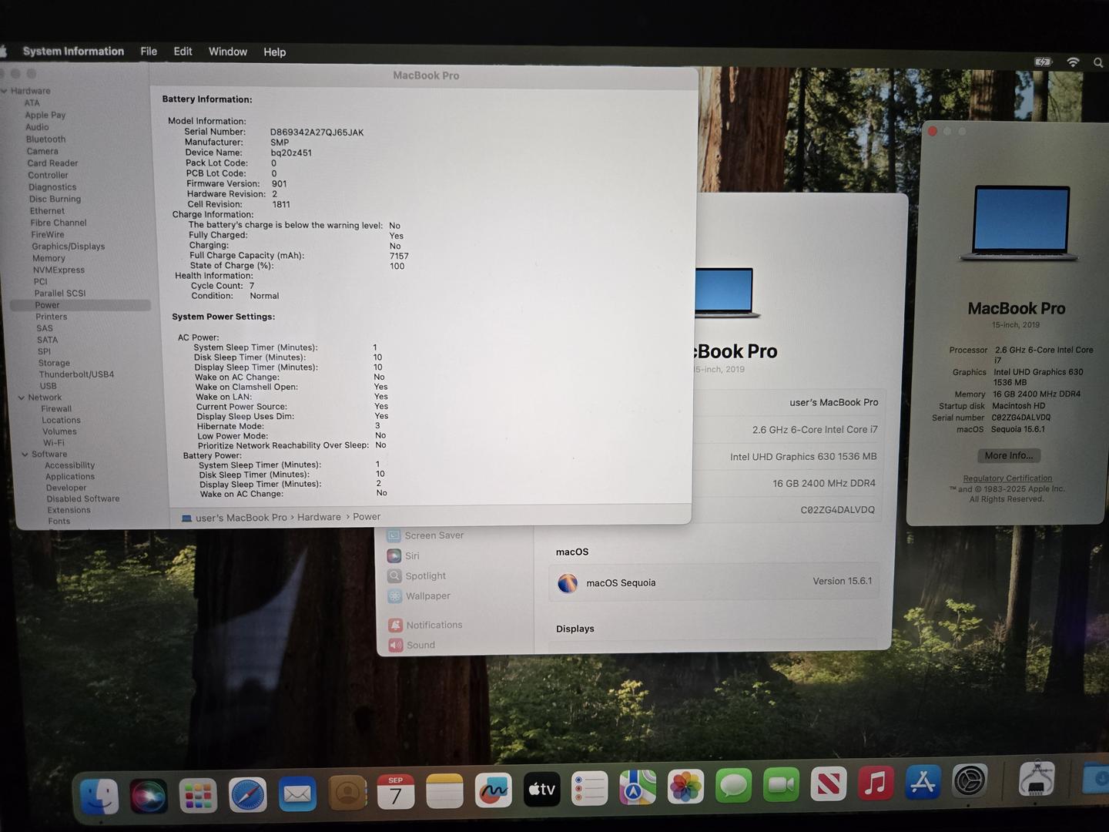Click the user's MacBook Pro name field
Image resolution: width=1109 pixels, height=832 pixels.
point(834,402)
